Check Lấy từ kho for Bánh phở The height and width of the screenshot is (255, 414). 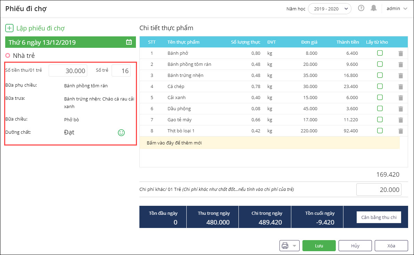pyautogui.click(x=380, y=53)
